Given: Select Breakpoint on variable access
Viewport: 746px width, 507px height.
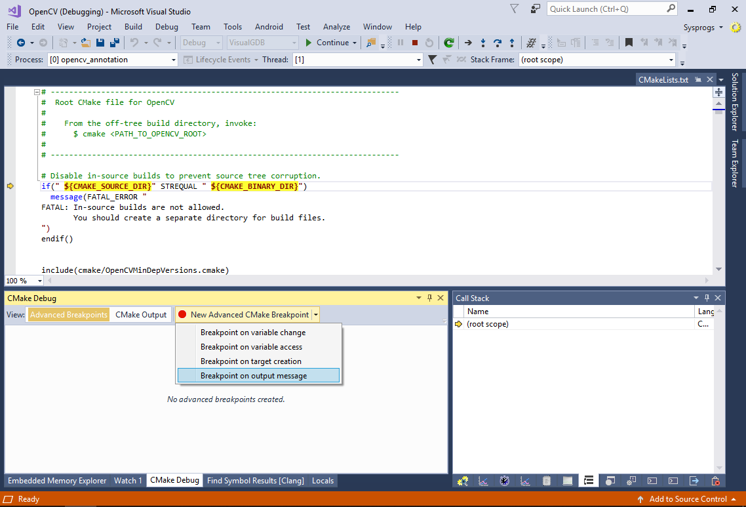Looking at the screenshot, I should click(x=258, y=346).
